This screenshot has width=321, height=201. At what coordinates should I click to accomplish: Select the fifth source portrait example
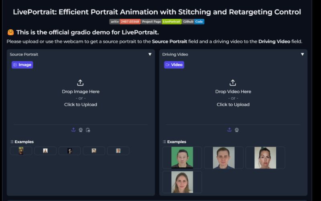click(118, 151)
